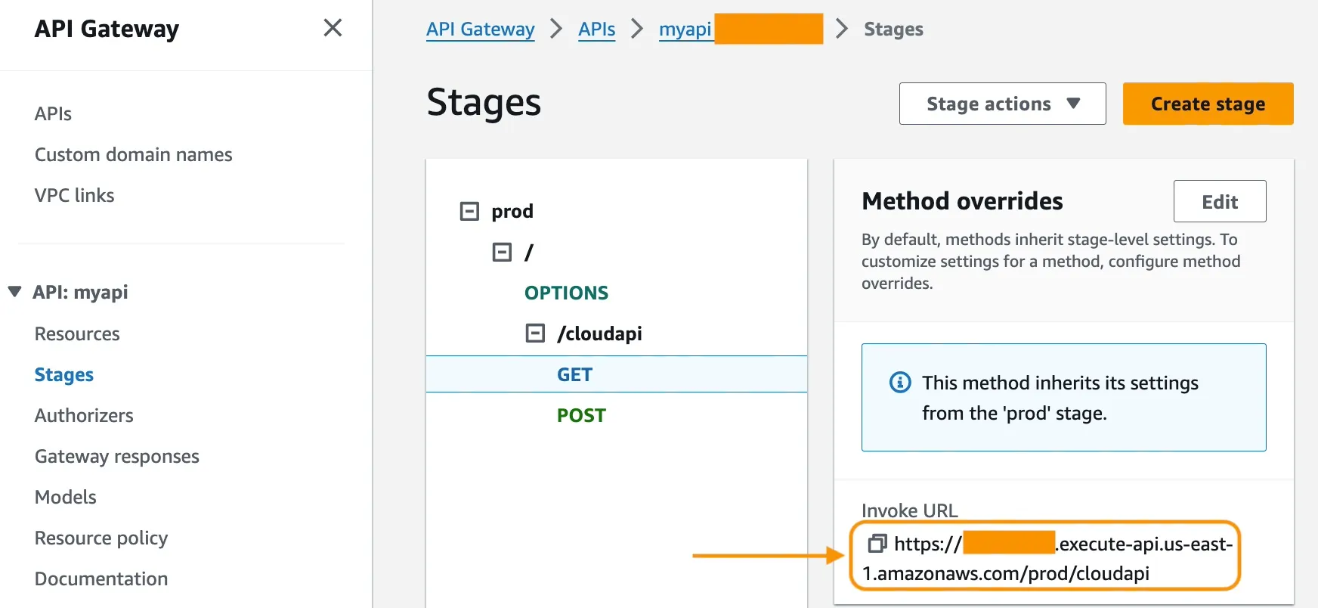Open API Gateway breadcrumb link
Screen dimensions: 1318x608
pyautogui.click(x=481, y=29)
